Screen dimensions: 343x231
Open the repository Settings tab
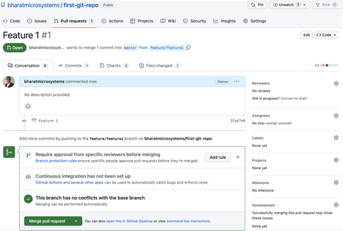(255, 21)
